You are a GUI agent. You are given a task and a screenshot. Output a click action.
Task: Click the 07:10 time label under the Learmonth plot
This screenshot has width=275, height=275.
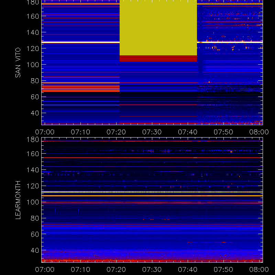pyautogui.click(x=80, y=269)
